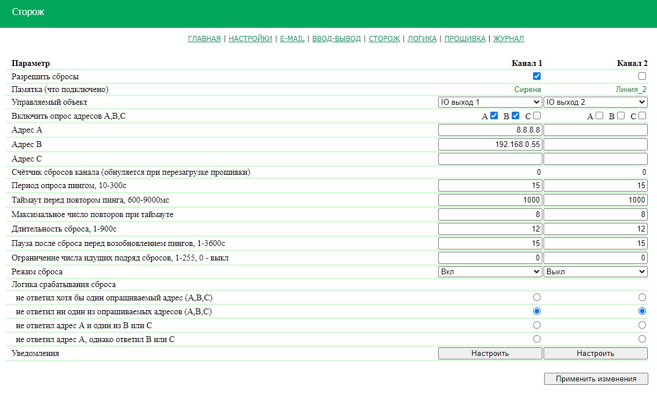Screen dimensions: 657x393
Task: Click Настроить notifications button for Канал 1
Action: pyautogui.click(x=490, y=354)
